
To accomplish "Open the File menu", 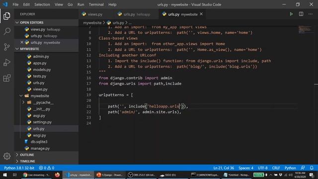I will coord(15,4).
